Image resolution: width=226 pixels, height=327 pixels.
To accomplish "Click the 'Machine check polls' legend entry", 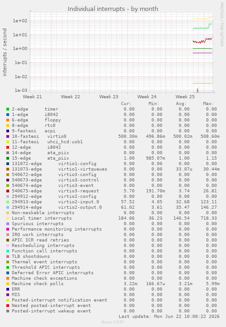I will pyautogui.click(x=38, y=284).
